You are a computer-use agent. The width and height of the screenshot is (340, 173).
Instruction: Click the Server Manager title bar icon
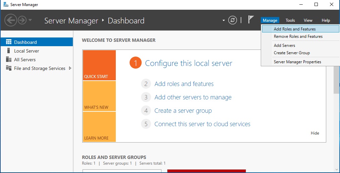[6, 4]
